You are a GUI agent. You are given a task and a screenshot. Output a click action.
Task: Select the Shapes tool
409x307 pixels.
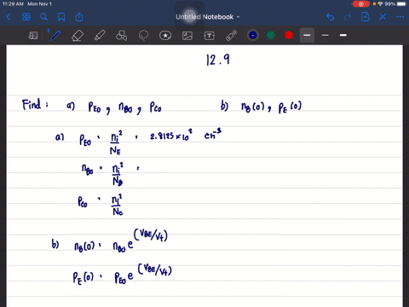(x=121, y=36)
